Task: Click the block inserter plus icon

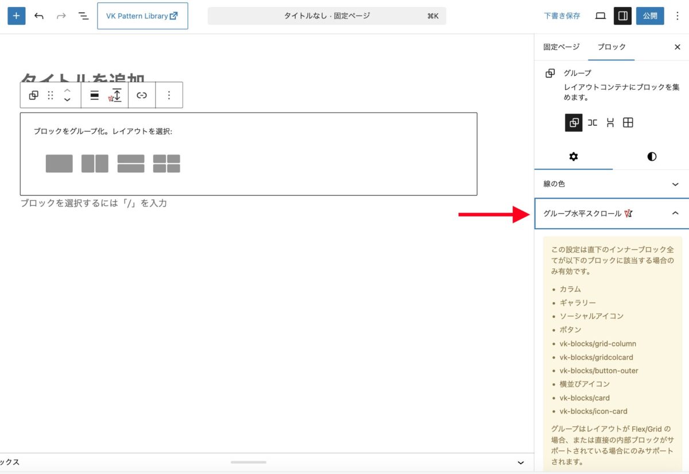Action: (16, 16)
